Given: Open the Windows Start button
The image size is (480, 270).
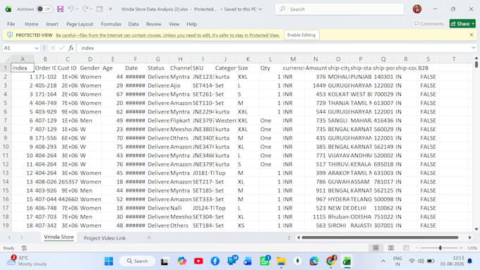Looking at the screenshot, I should (109, 261).
